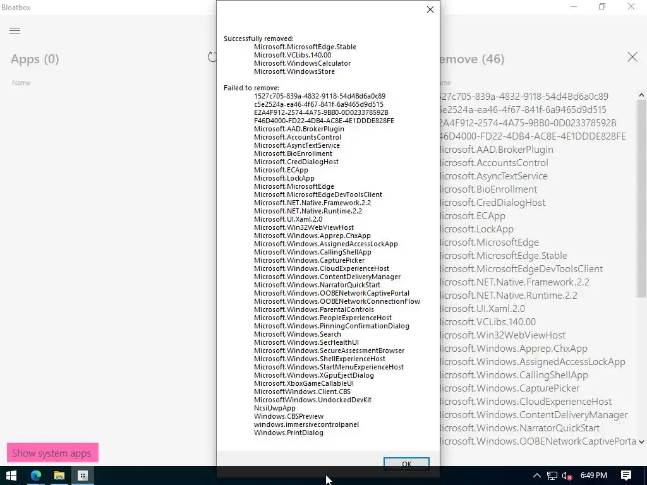Minimize the Bloatbox window
Viewport: 647px width, 485px height.
point(573,7)
